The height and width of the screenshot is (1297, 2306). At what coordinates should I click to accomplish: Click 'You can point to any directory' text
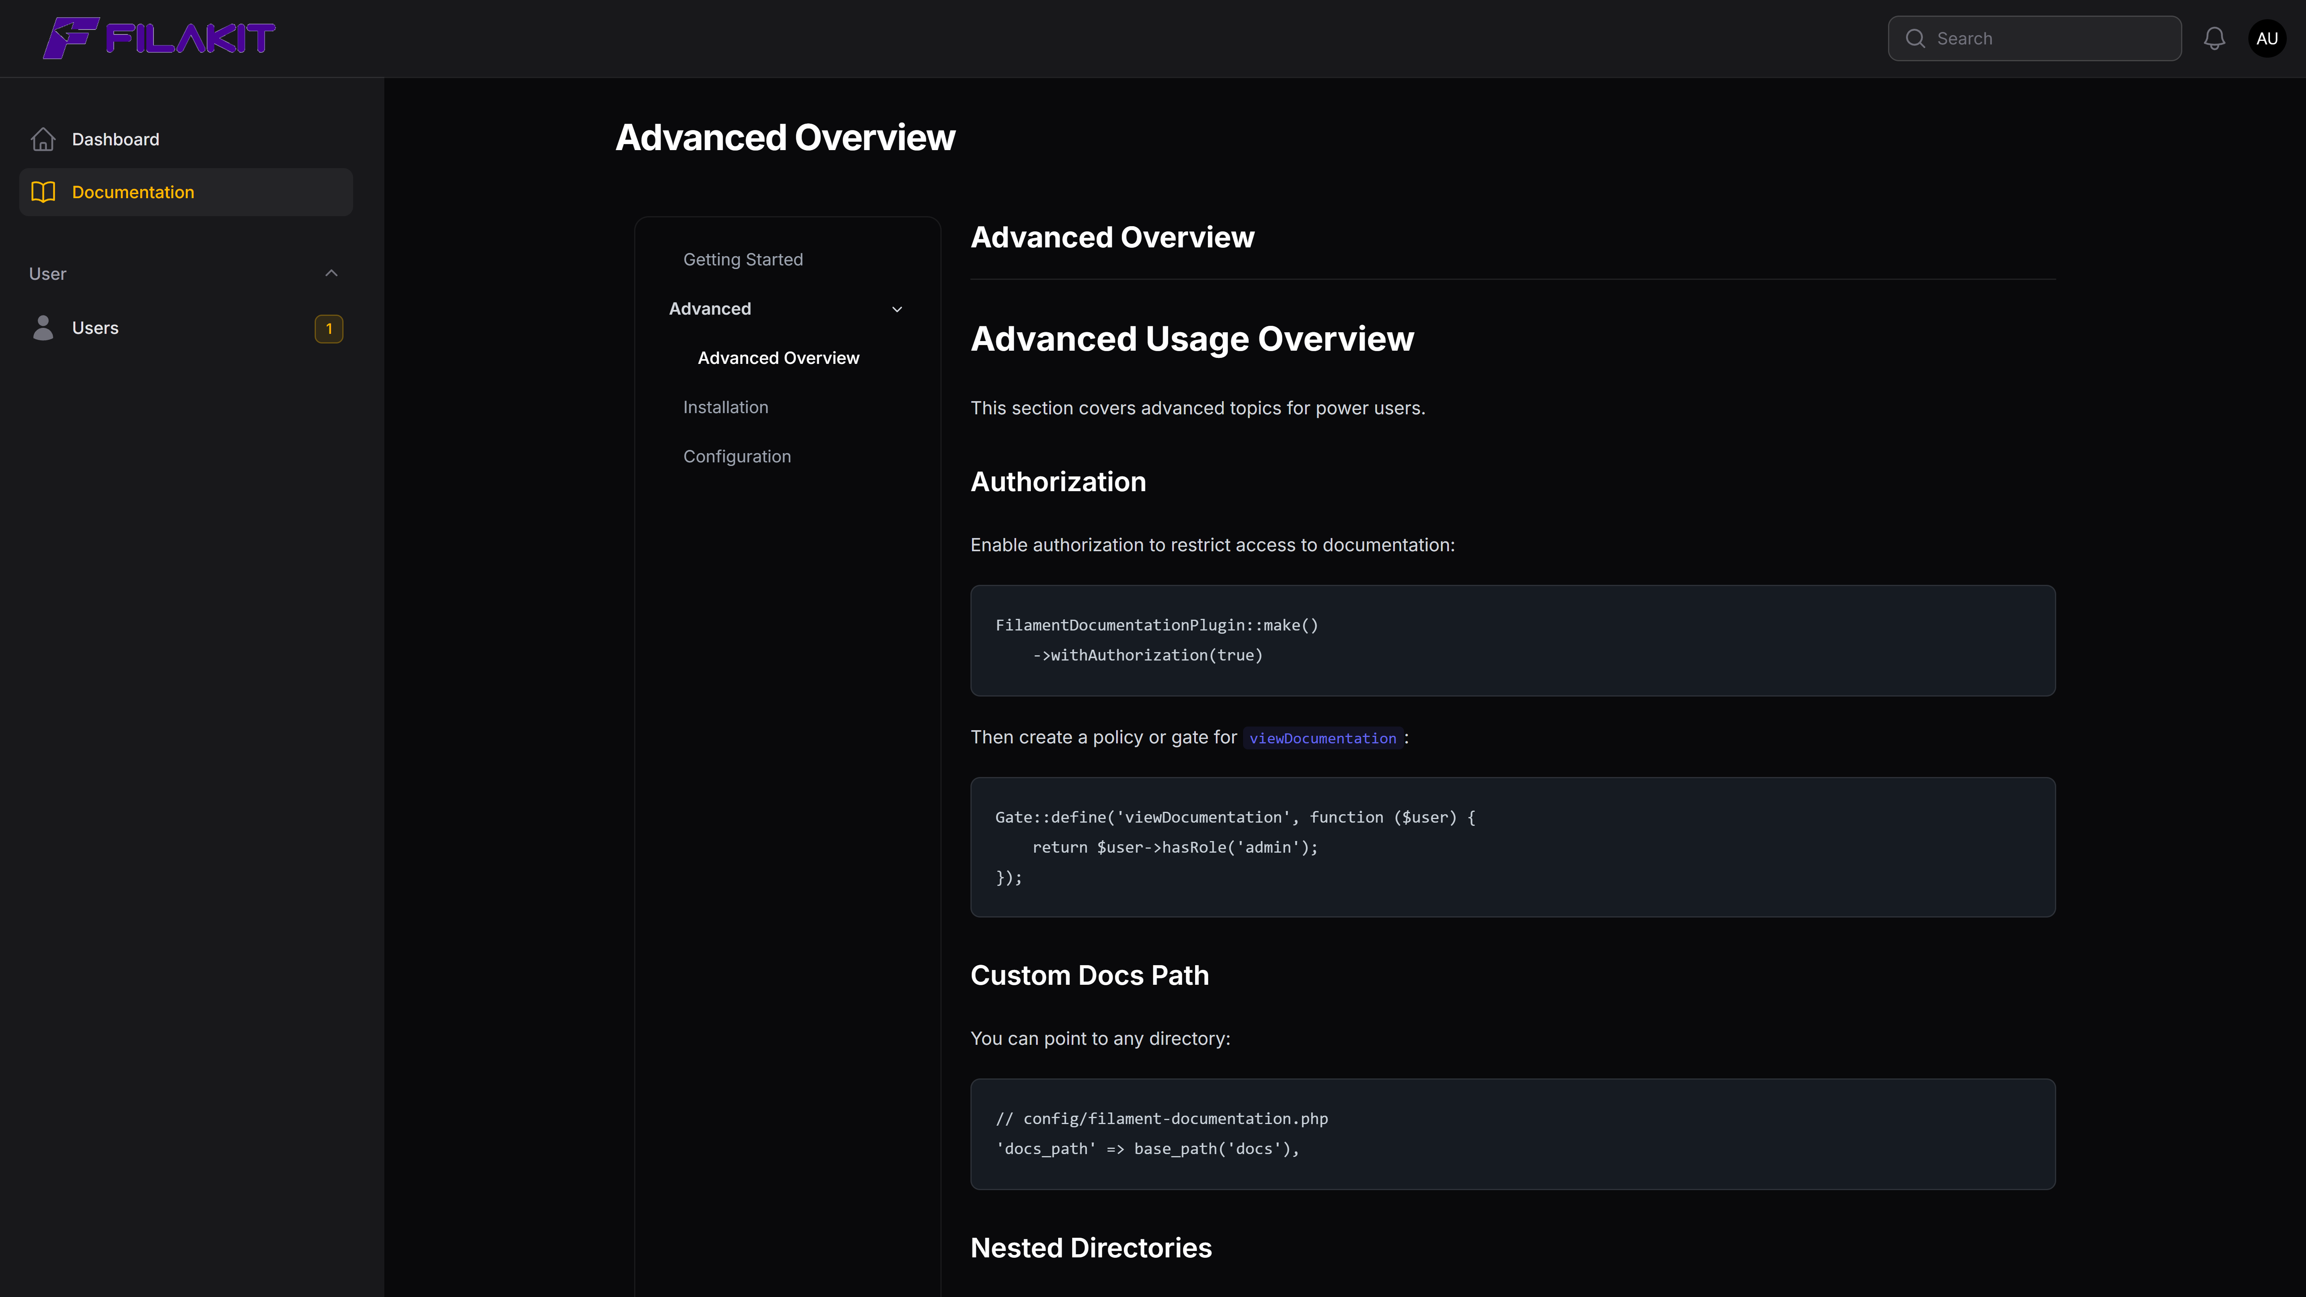click(1100, 1038)
